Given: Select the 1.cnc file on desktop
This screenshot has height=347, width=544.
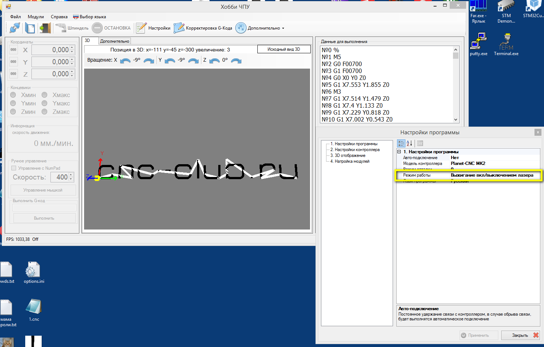Looking at the screenshot, I should point(34,310).
